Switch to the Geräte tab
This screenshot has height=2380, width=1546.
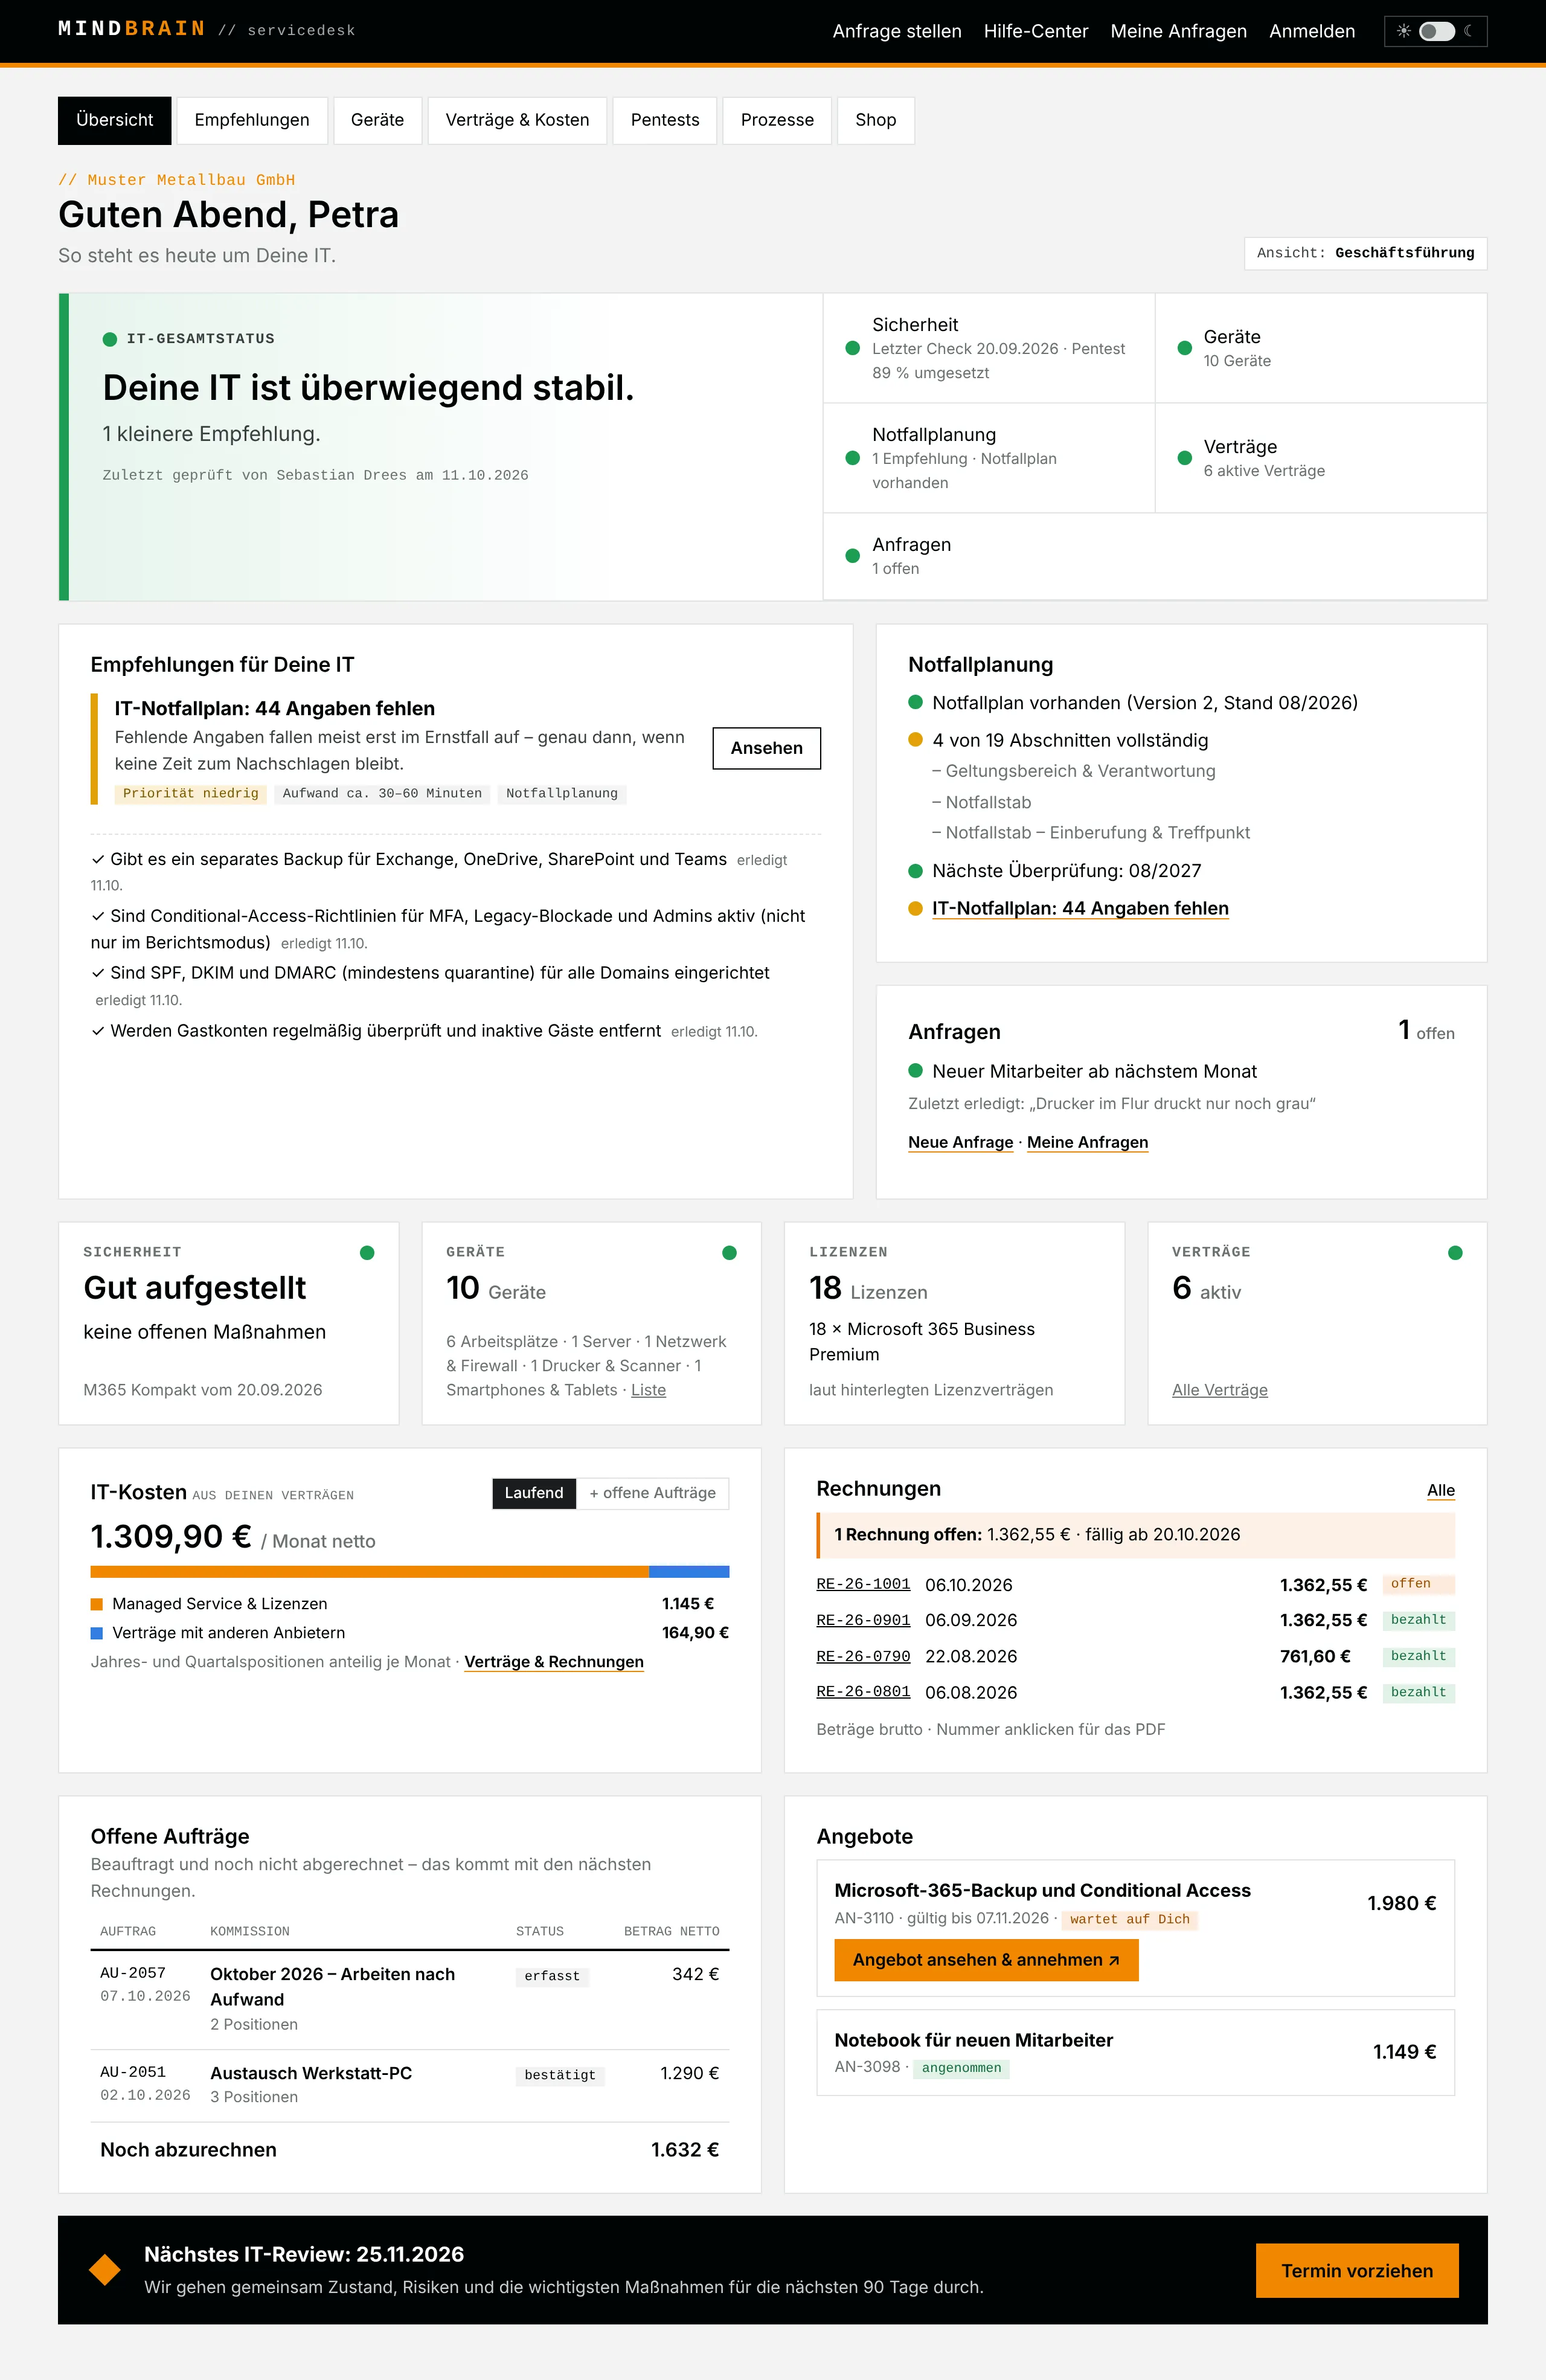coord(377,120)
